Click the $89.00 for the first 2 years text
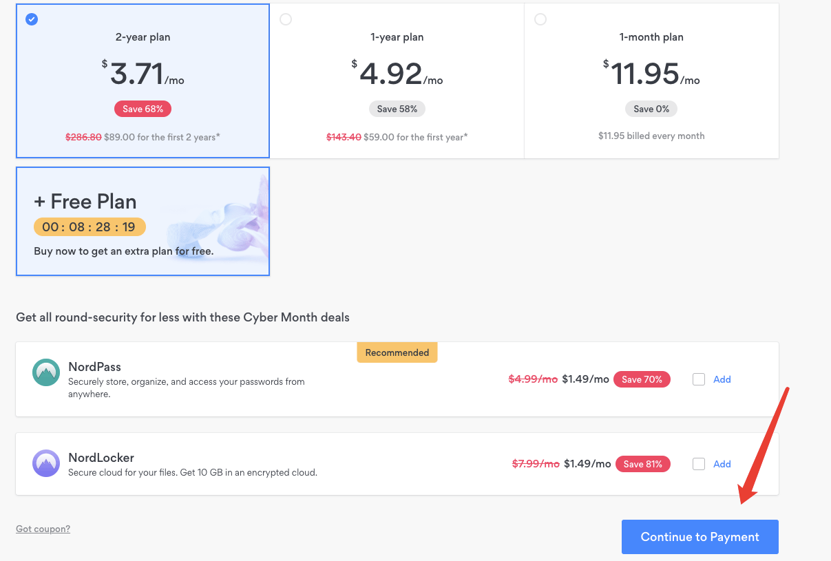831x561 pixels. pyautogui.click(x=162, y=137)
